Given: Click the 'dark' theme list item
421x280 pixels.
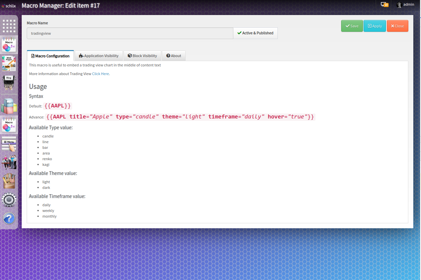Looking at the screenshot, I should [x=46, y=188].
